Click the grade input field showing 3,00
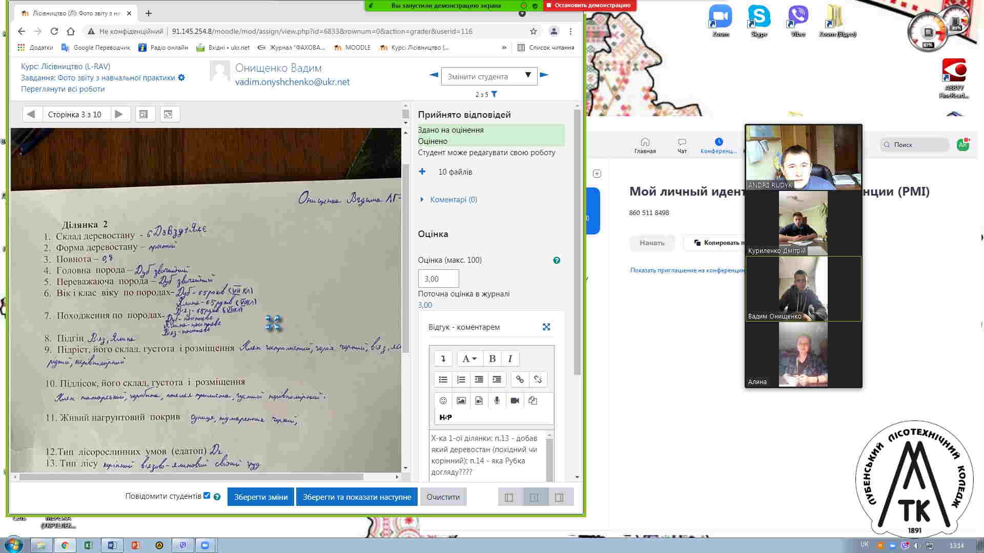984x553 pixels. pyautogui.click(x=438, y=279)
